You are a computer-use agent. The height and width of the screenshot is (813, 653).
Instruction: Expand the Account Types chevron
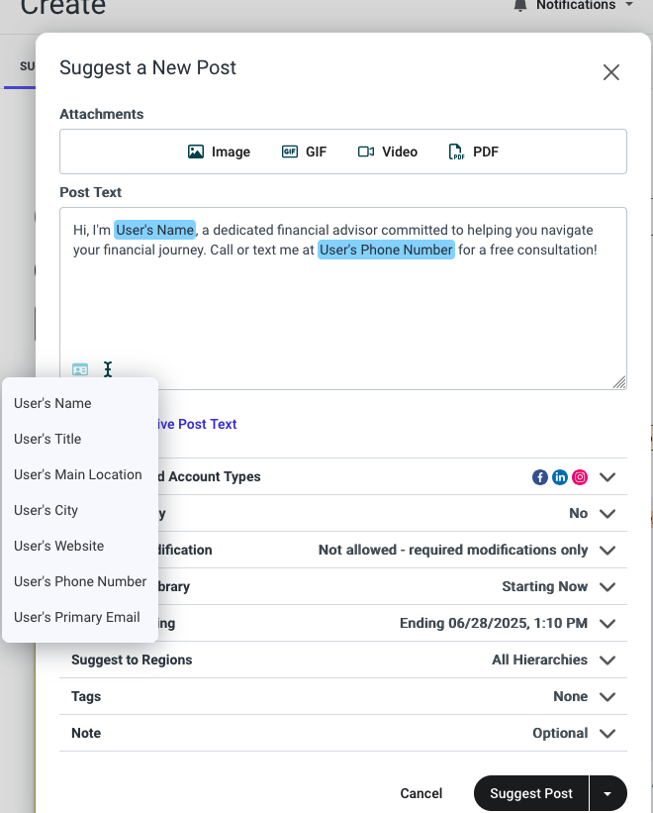(x=607, y=477)
